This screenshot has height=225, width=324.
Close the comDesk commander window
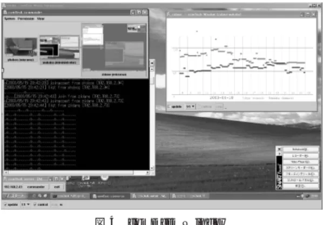coord(145,12)
